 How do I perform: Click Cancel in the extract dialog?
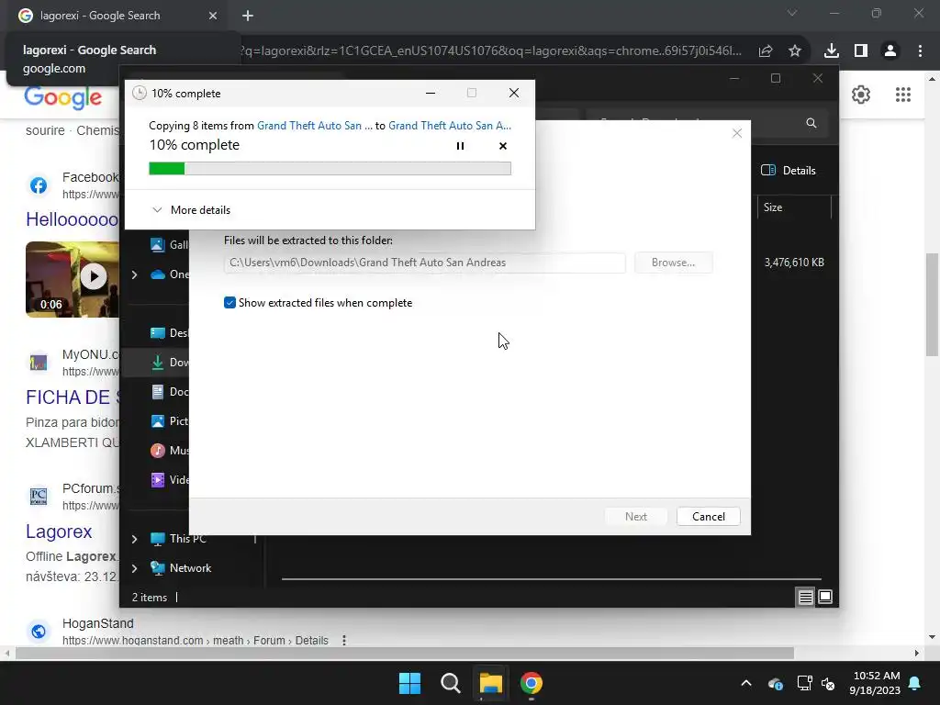point(708,517)
